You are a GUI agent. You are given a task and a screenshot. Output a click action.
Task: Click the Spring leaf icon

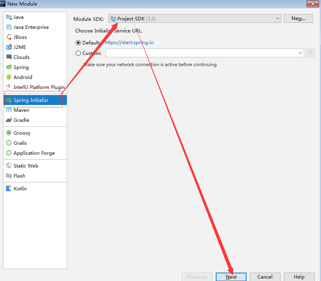(9, 67)
